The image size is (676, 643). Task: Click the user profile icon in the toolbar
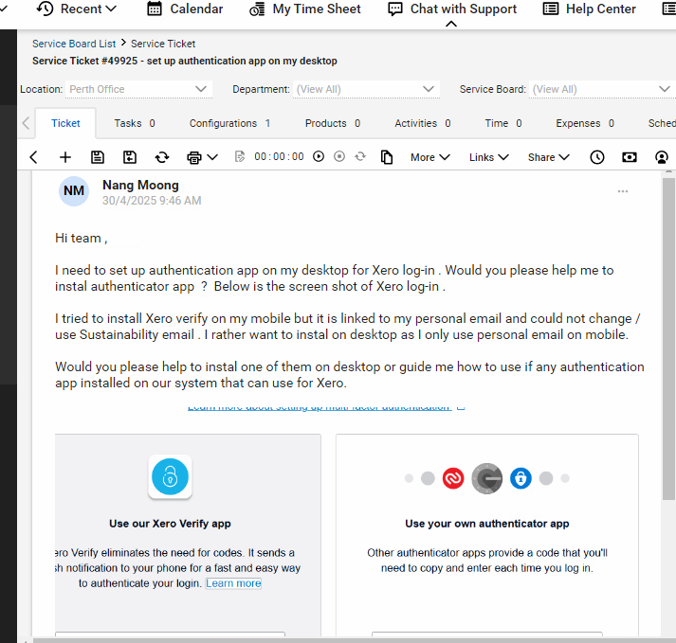pyautogui.click(x=662, y=157)
